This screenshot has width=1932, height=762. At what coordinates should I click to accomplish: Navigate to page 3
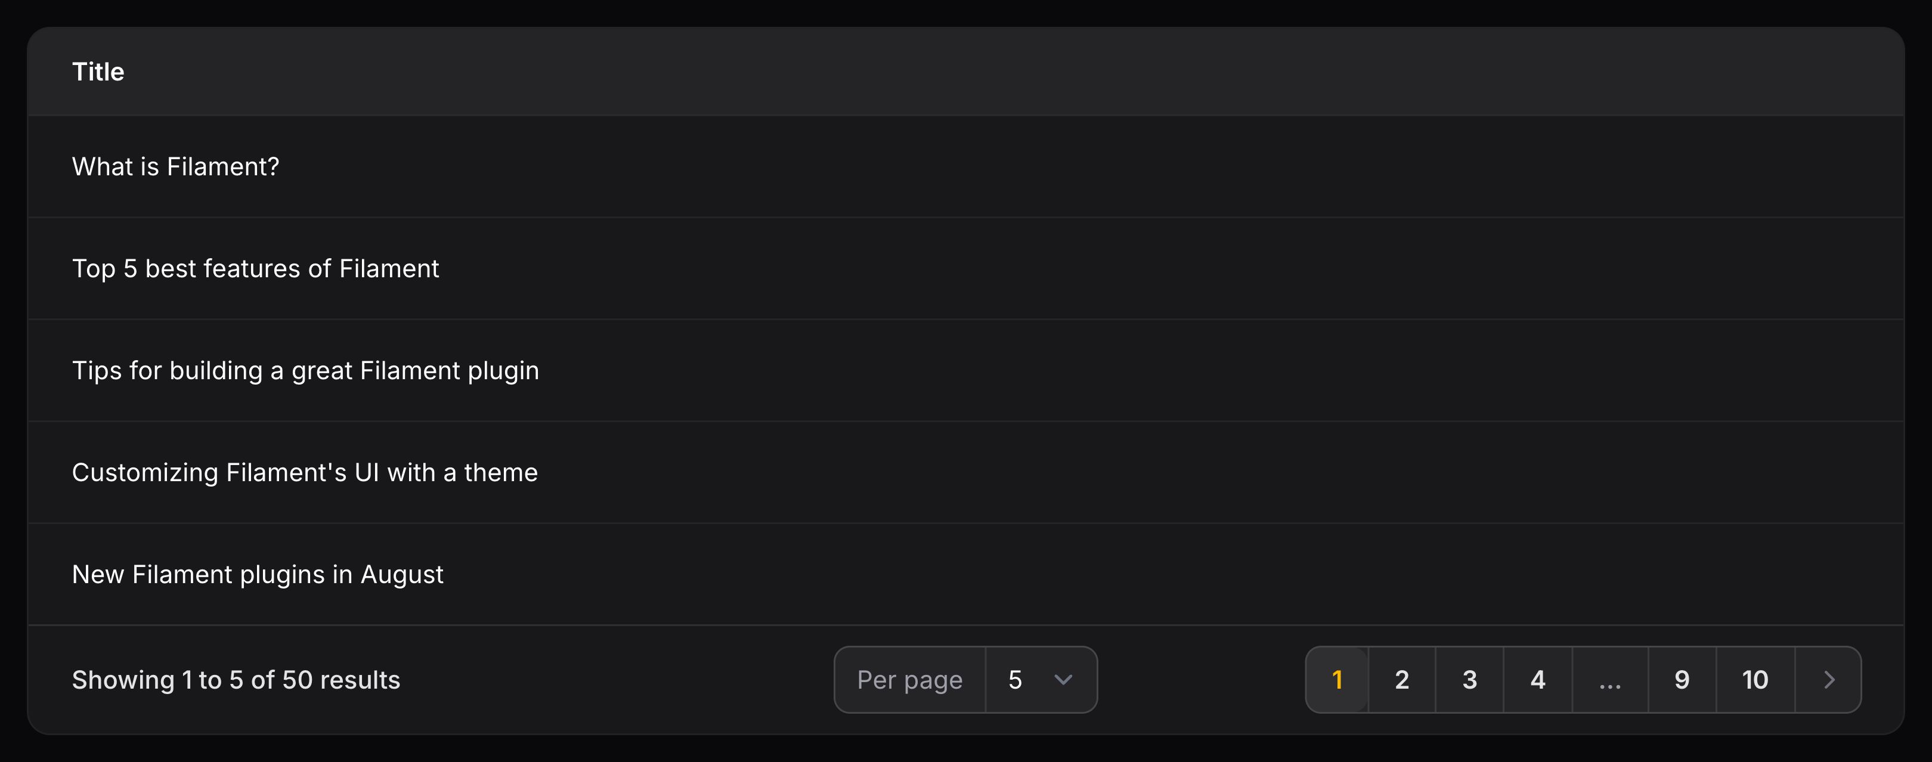(x=1469, y=680)
